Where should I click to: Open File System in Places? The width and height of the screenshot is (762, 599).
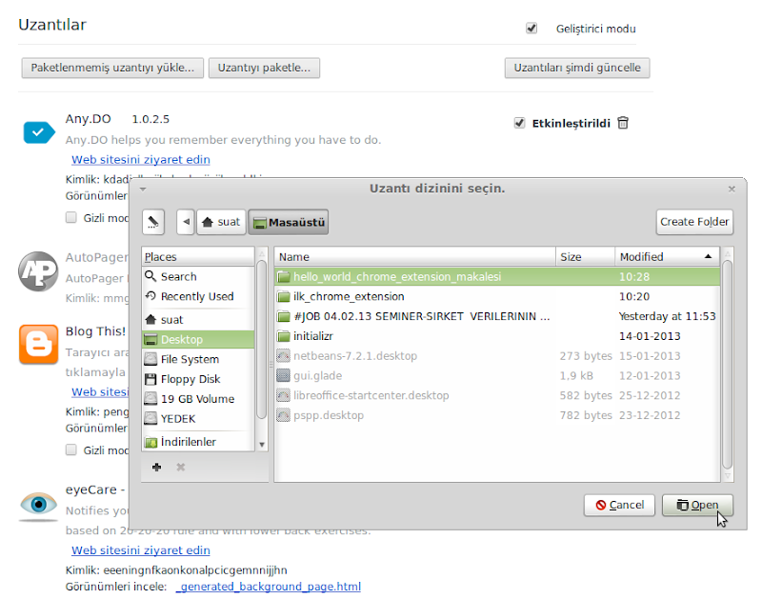pos(198,360)
